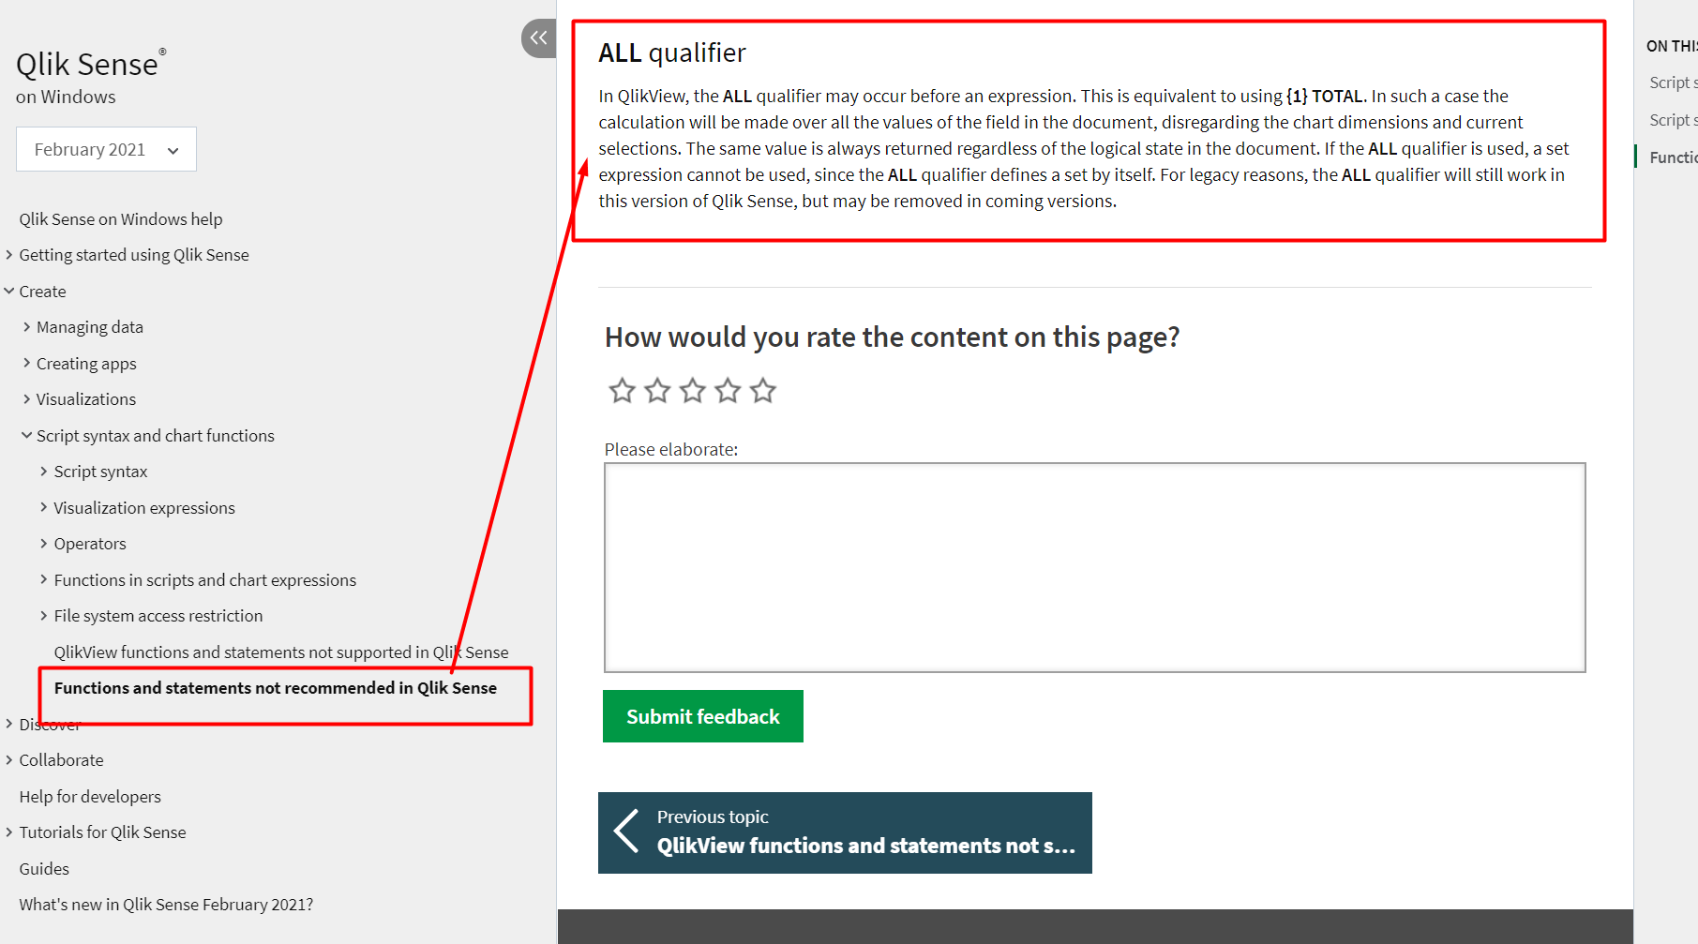This screenshot has width=1698, height=944.
Task: Open What's new in Qlik Sense February 2021
Action: pos(166,905)
